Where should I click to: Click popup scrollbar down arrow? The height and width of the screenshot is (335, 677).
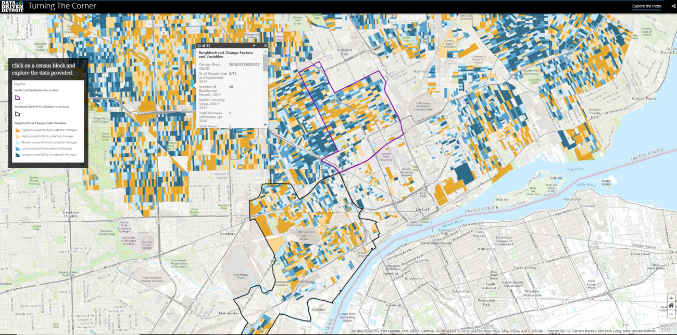click(x=266, y=125)
